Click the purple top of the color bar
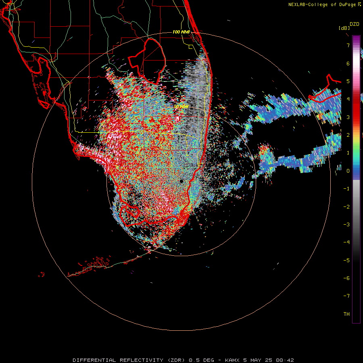The width and height of the screenshot is (363, 363). click(x=356, y=38)
